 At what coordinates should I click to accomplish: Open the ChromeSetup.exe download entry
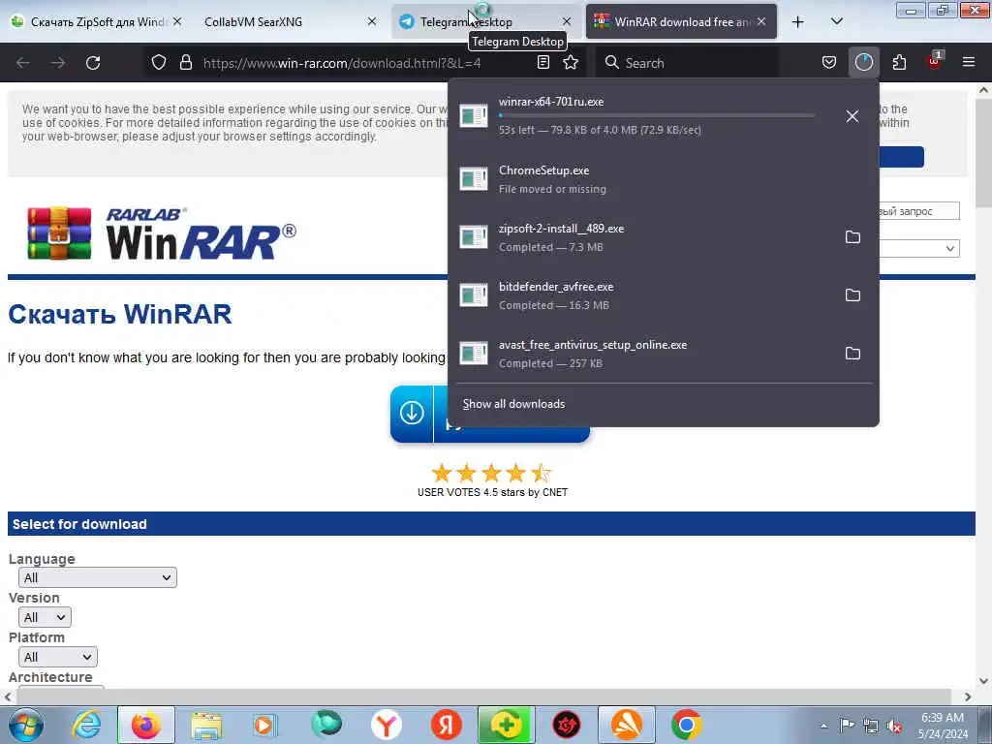663,179
